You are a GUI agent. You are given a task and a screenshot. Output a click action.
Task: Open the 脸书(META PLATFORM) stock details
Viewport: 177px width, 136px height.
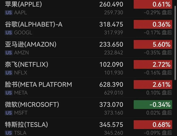pos(38,85)
